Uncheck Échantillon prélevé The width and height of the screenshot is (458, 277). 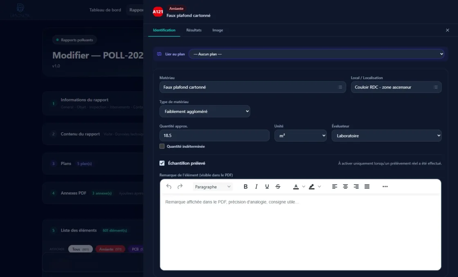[162, 163]
